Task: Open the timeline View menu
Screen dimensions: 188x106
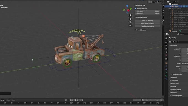Action: [8, 100]
